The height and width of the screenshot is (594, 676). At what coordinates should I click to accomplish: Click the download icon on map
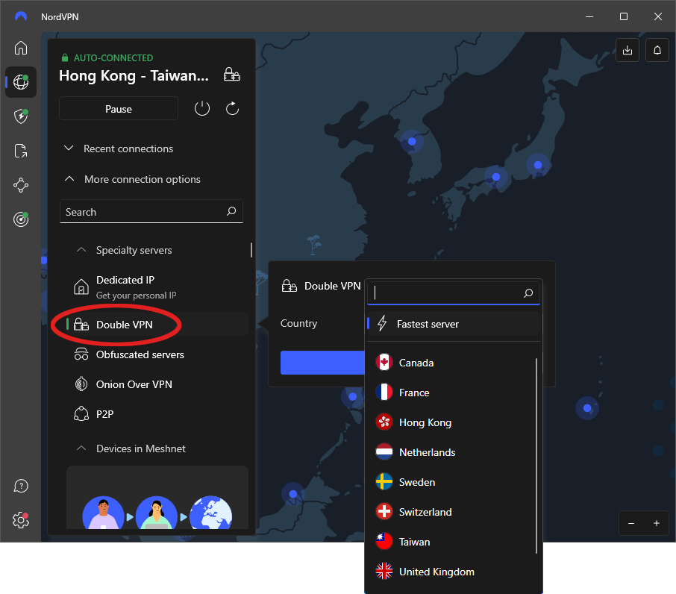(x=628, y=50)
